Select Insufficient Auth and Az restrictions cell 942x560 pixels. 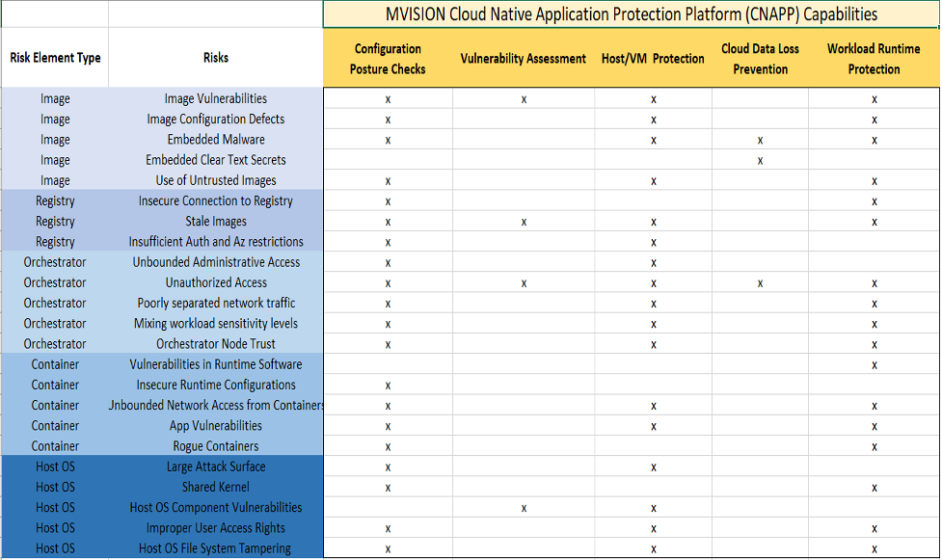[216, 242]
